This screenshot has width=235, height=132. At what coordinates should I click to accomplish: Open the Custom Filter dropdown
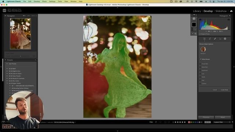coord(222,122)
